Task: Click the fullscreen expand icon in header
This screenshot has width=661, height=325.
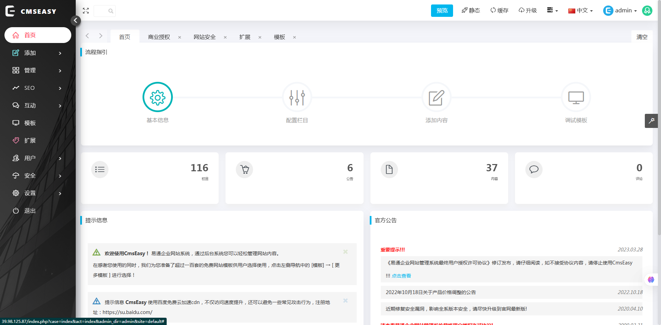Action: coord(86,11)
